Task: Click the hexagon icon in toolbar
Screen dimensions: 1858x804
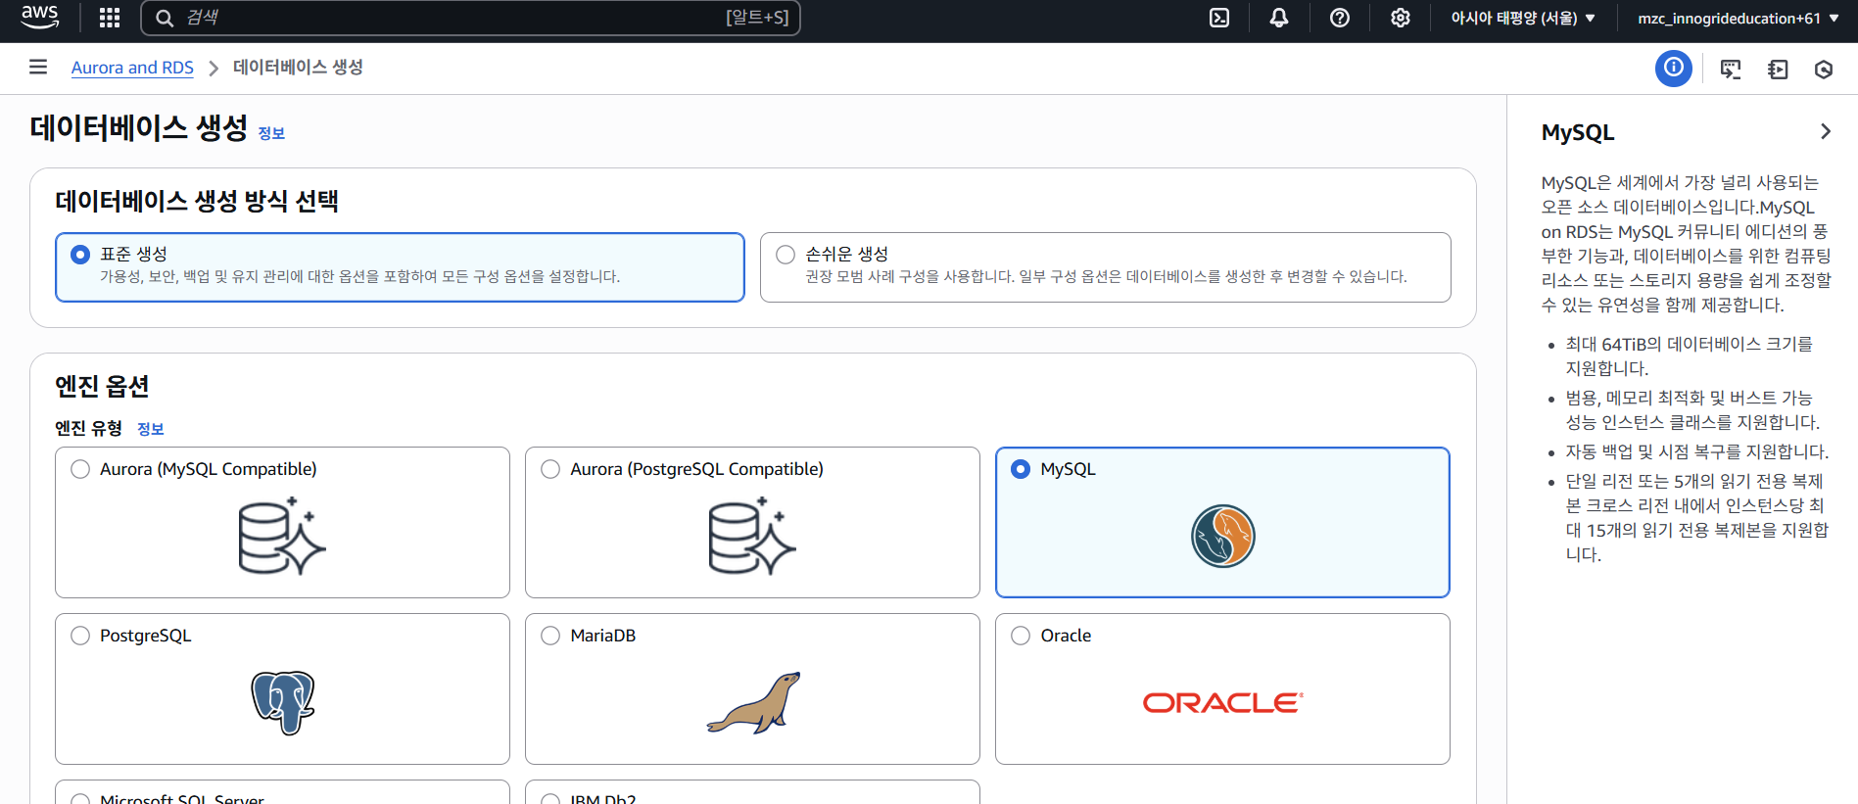Action: (1824, 69)
